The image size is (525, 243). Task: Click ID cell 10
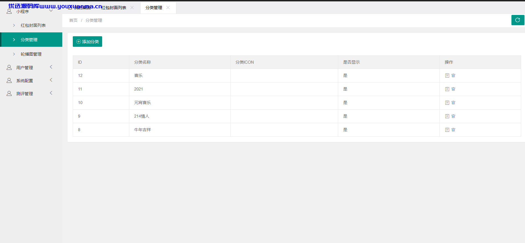[101, 102]
